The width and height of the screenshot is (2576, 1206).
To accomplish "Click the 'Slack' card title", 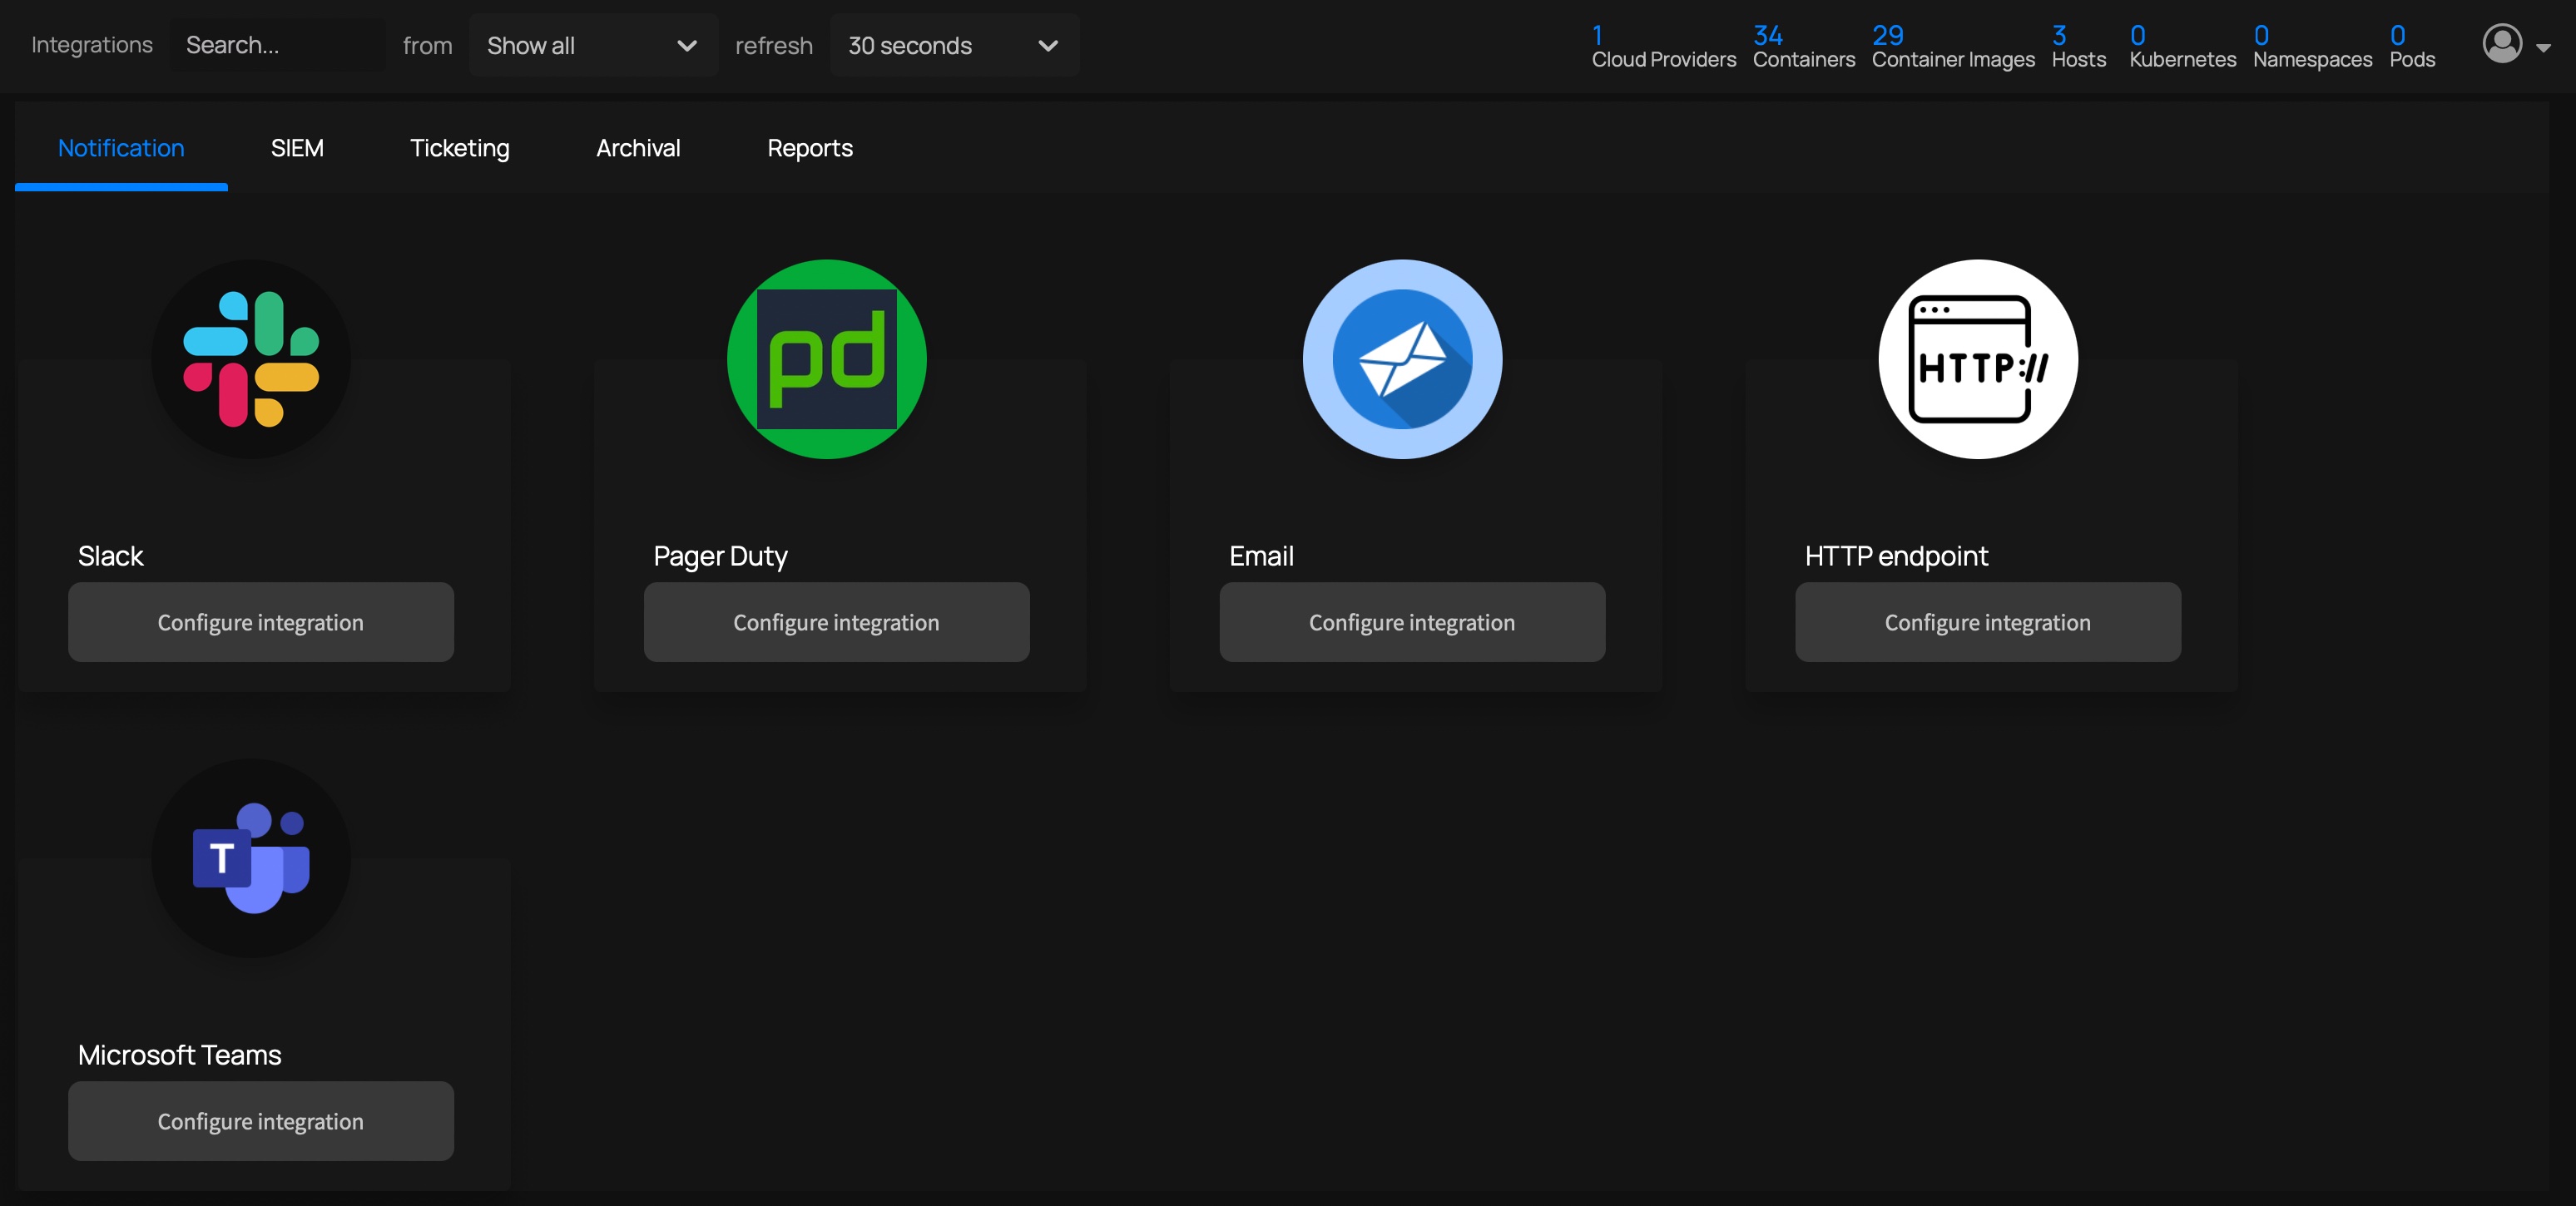I will coord(111,556).
